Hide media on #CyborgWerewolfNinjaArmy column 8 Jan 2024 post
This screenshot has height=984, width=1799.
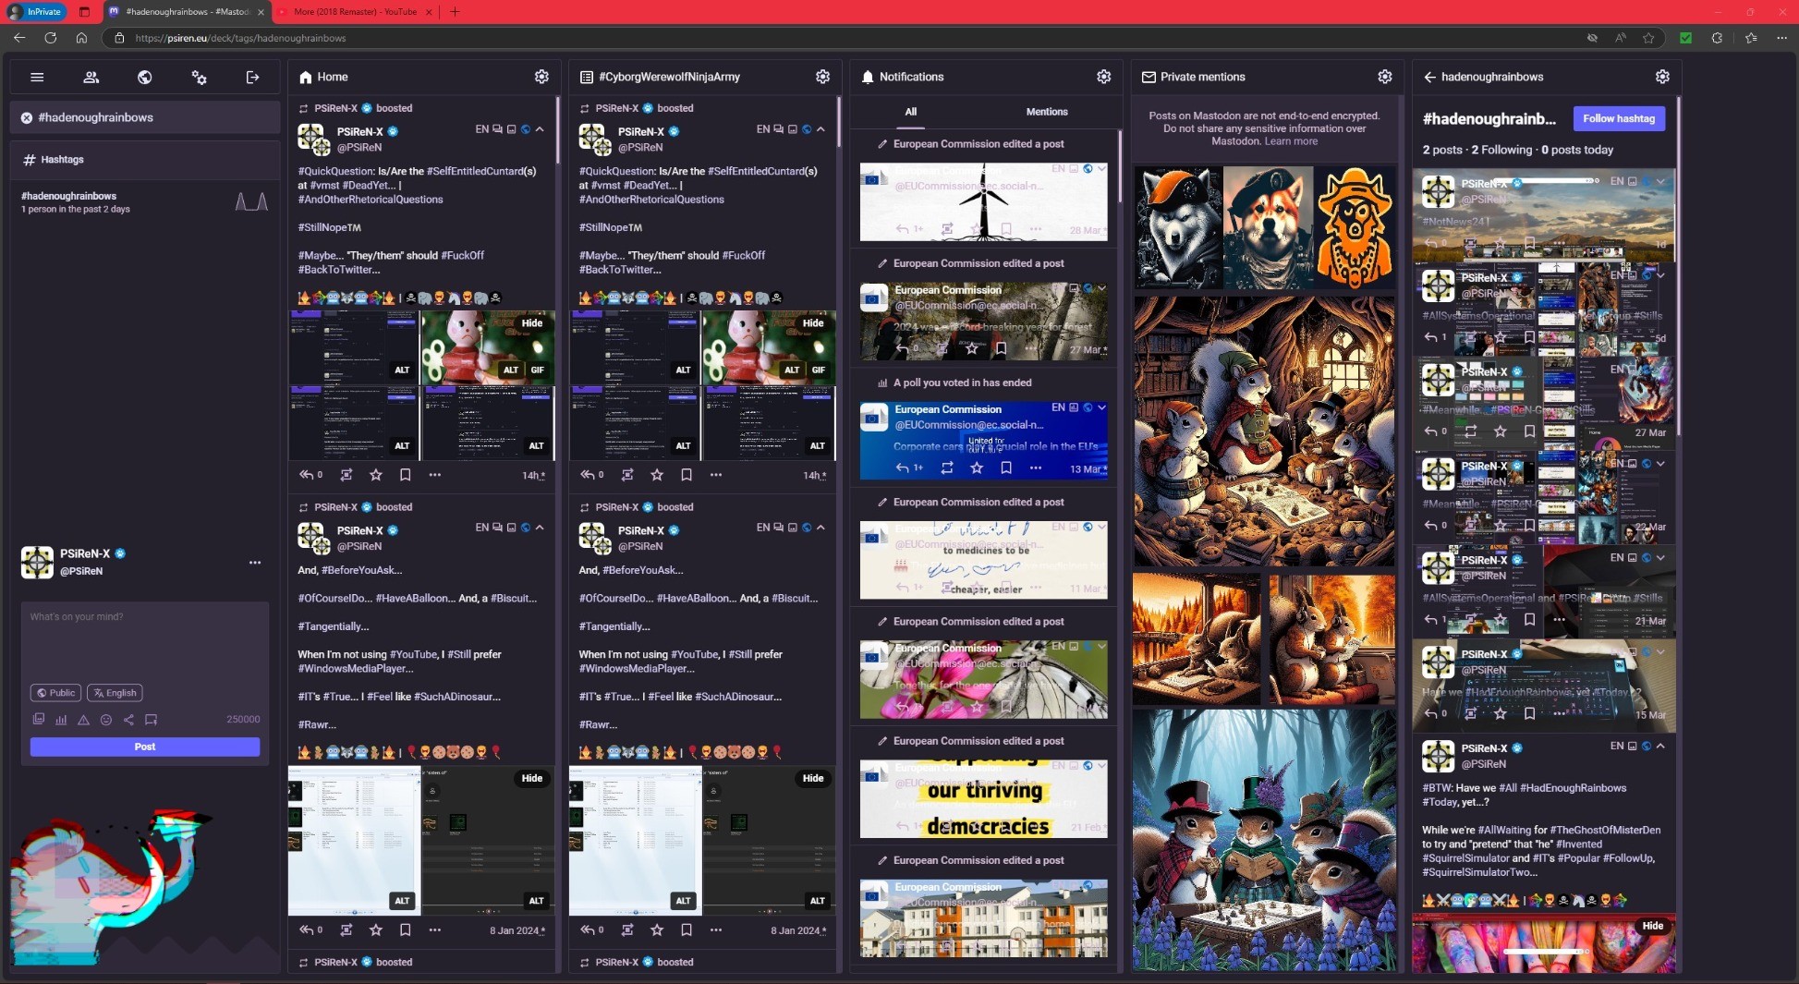(813, 778)
